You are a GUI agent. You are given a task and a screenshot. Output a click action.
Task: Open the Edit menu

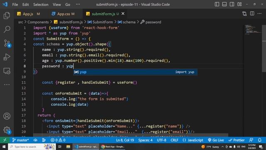25,5
